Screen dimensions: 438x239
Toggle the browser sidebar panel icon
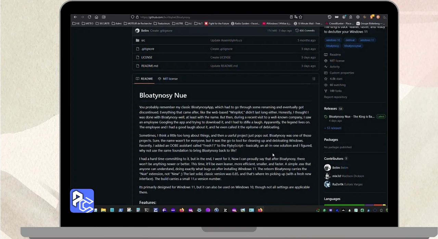[x=104, y=17]
